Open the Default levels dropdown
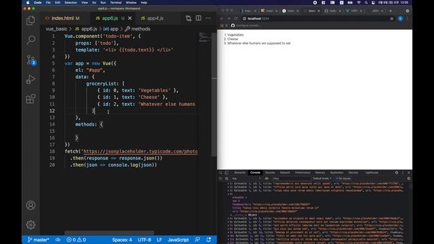 [x=322, y=178]
